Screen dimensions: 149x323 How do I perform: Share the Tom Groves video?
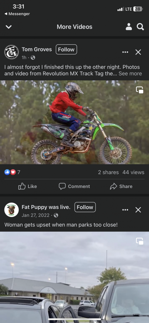(x=121, y=186)
